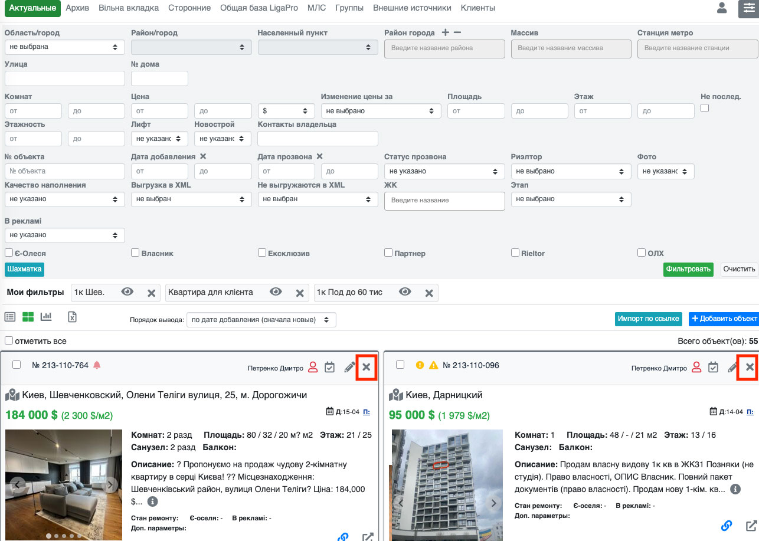Enable the Rieltor checkbox
759x541 pixels.
coord(515,253)
